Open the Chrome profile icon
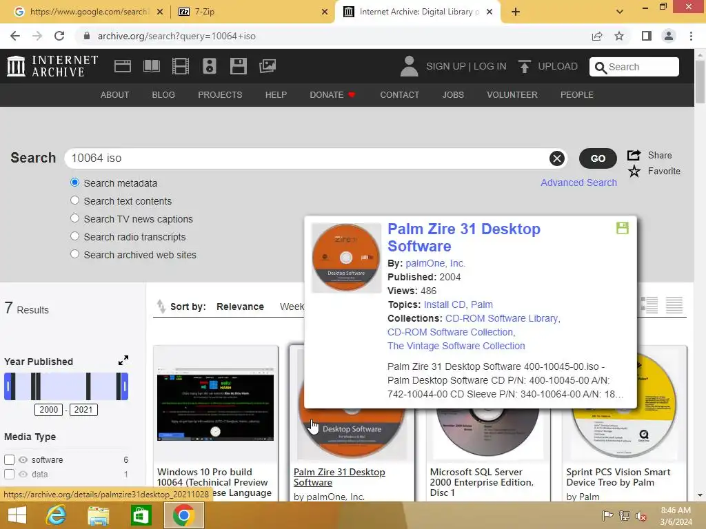 (x=669, y=36)
